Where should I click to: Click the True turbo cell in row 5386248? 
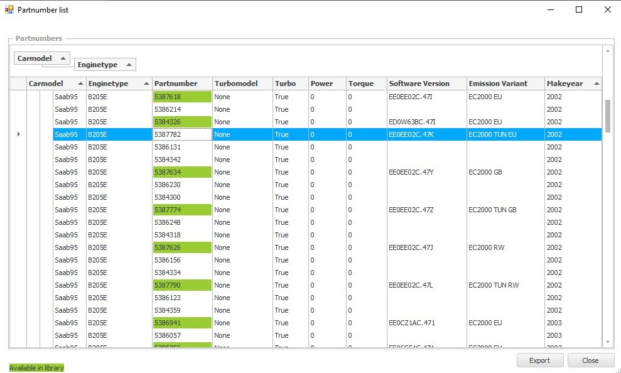pos(290,222)
